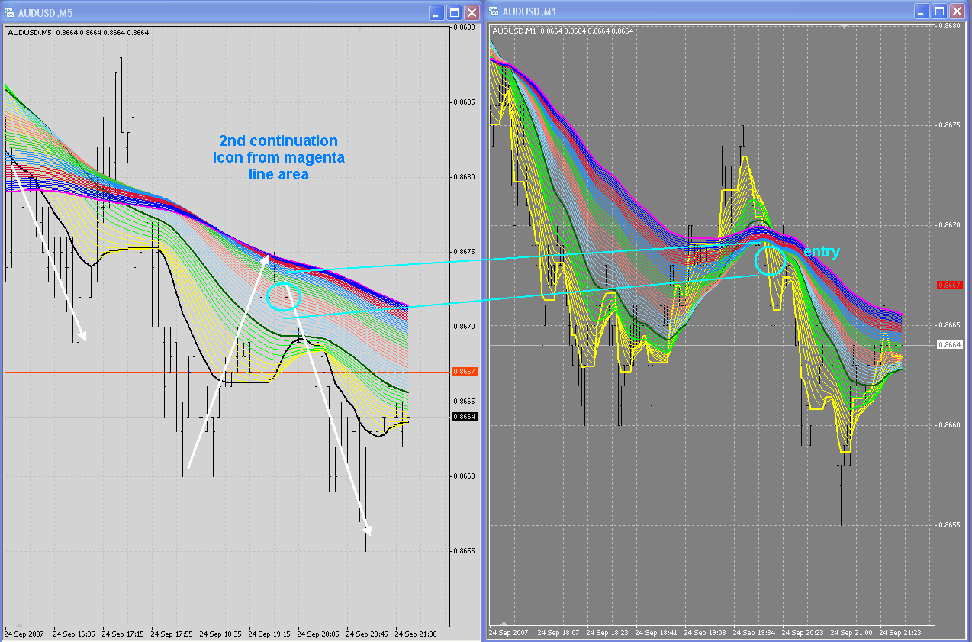Minimize the AUDUSD,M1 chart window
972x642 pixels.
(x=922, y=11)
